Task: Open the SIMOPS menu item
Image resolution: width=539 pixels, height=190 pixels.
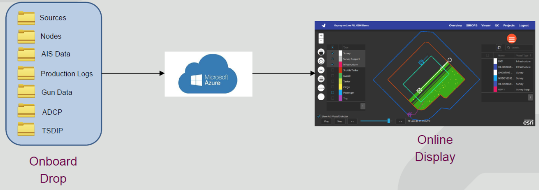Action: [472, 25]
